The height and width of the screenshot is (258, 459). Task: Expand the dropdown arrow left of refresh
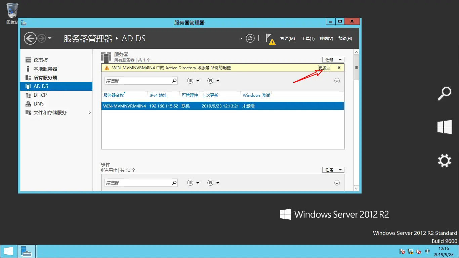[x=241, y=39]
